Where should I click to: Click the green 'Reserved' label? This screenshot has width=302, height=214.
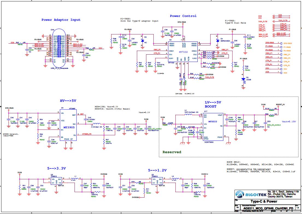coord(172,152)
